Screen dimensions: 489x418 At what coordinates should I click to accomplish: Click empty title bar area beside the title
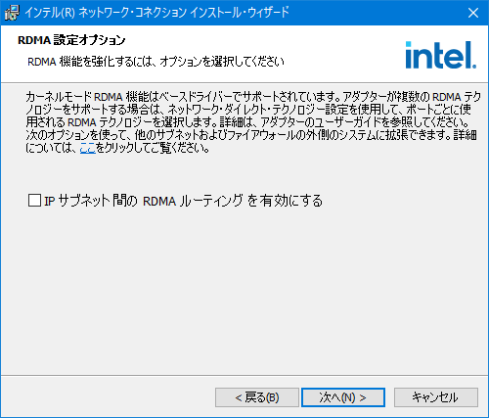(x=375, y=13)
